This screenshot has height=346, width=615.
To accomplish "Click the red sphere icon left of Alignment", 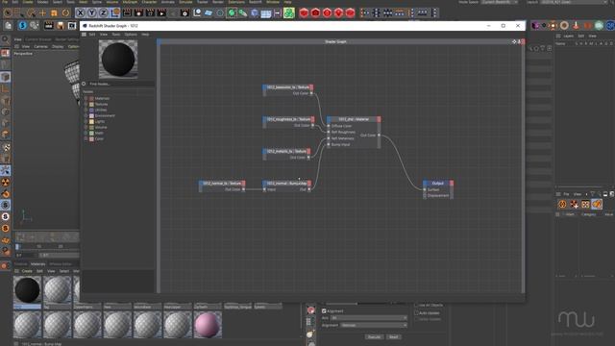I will pyautogui.click(x=310, y=310).
